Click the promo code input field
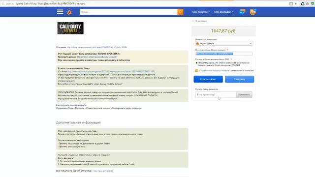The width and height of the screenshot is (315, 177). click(216, 94)
